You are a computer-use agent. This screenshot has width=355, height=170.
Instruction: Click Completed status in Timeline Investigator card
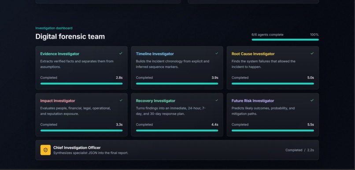point(144,78)
